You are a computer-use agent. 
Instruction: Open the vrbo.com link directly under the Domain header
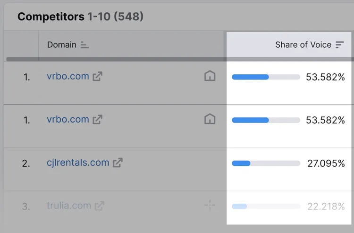click(x=68, y=77)
